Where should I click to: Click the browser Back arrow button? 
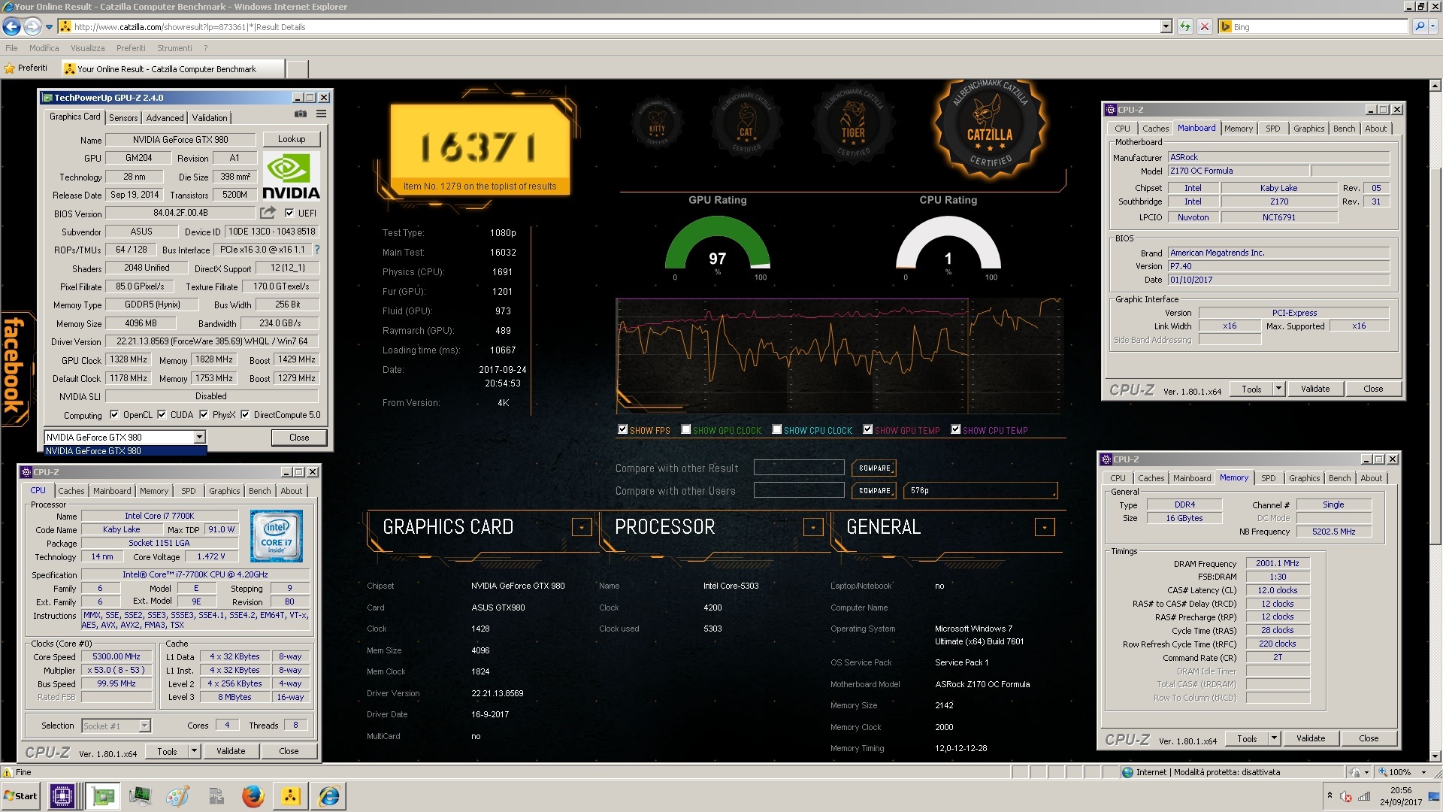(11, 26)
